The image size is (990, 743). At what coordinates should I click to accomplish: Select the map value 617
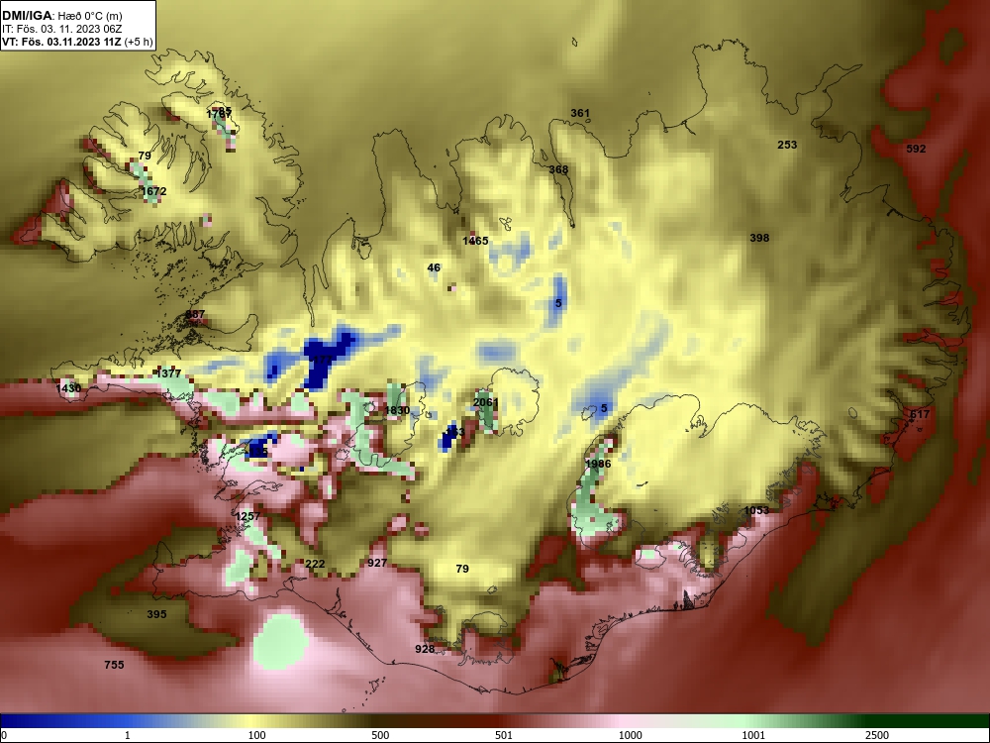(920, 414)
